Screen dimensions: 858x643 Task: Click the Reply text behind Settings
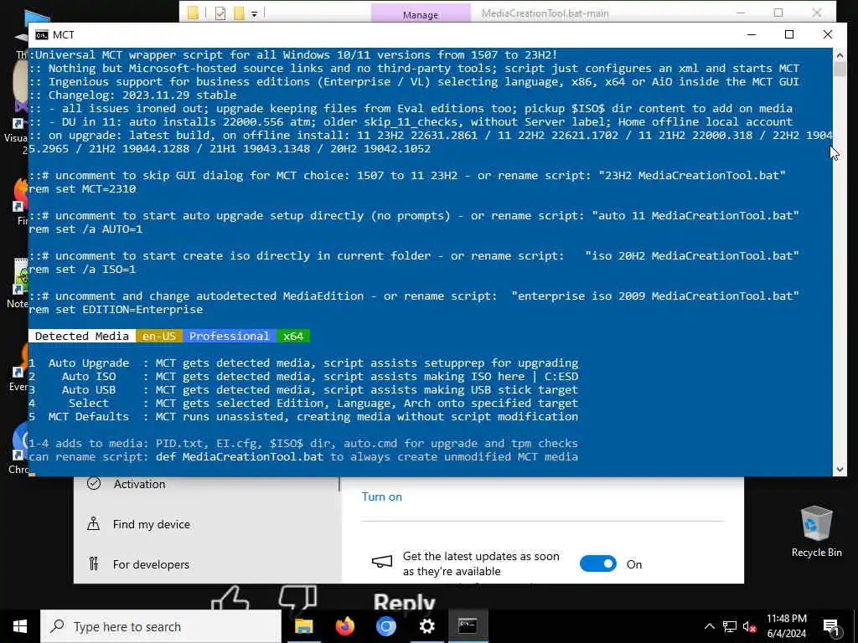coord(405,601)
